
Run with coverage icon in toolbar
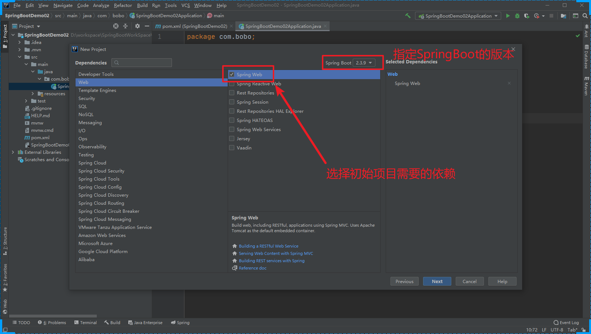(527, 16)
